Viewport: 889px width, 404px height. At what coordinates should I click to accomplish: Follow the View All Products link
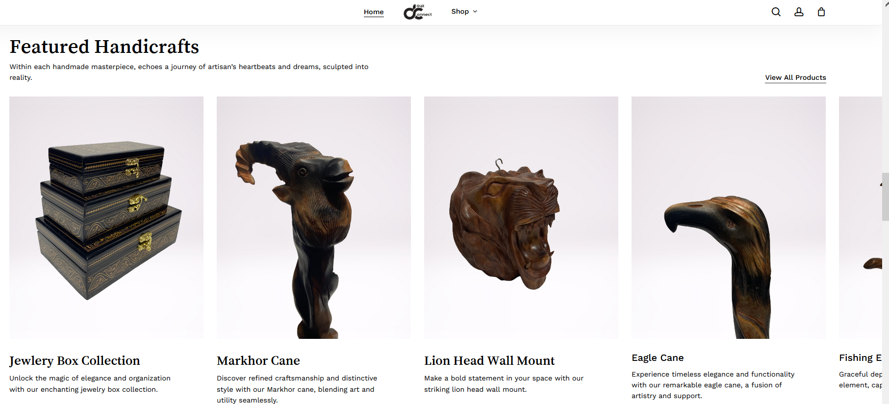click(795, 77)
